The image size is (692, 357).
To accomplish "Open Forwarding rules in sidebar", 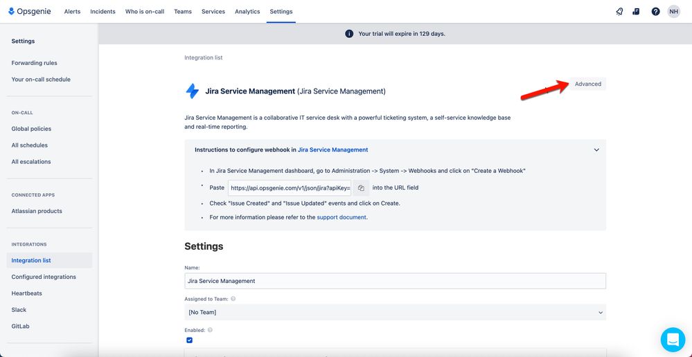I will click(x=35, y=63).
